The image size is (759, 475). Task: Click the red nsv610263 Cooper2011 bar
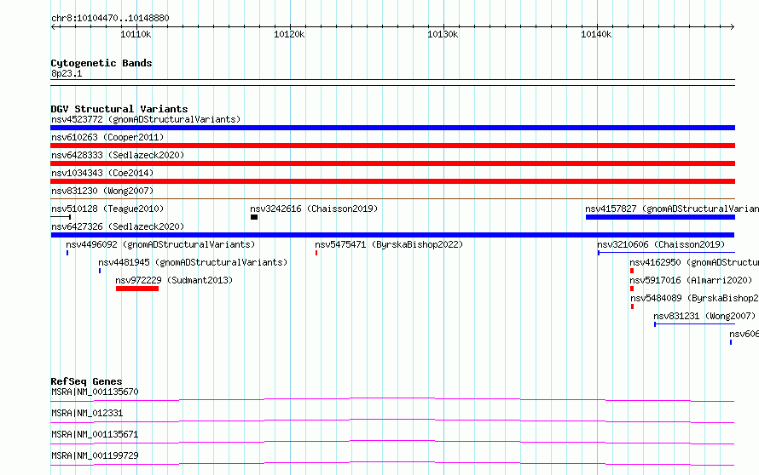click(392, 146)
